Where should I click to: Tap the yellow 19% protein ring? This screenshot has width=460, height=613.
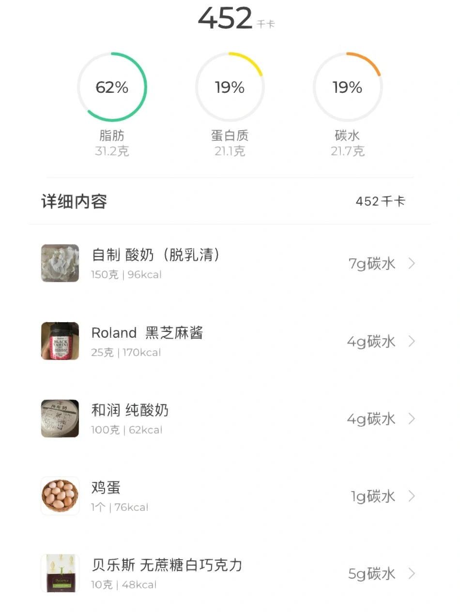230,87
